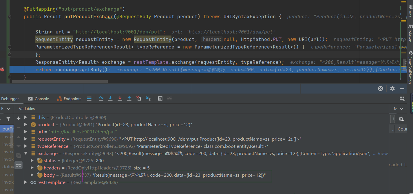Switch to the Console tab

click(41, 99)
